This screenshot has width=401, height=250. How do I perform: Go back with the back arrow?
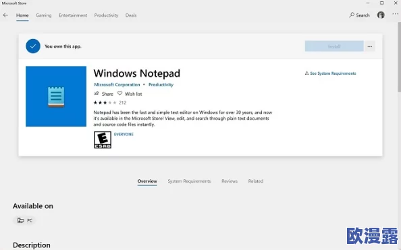(5, 15)
